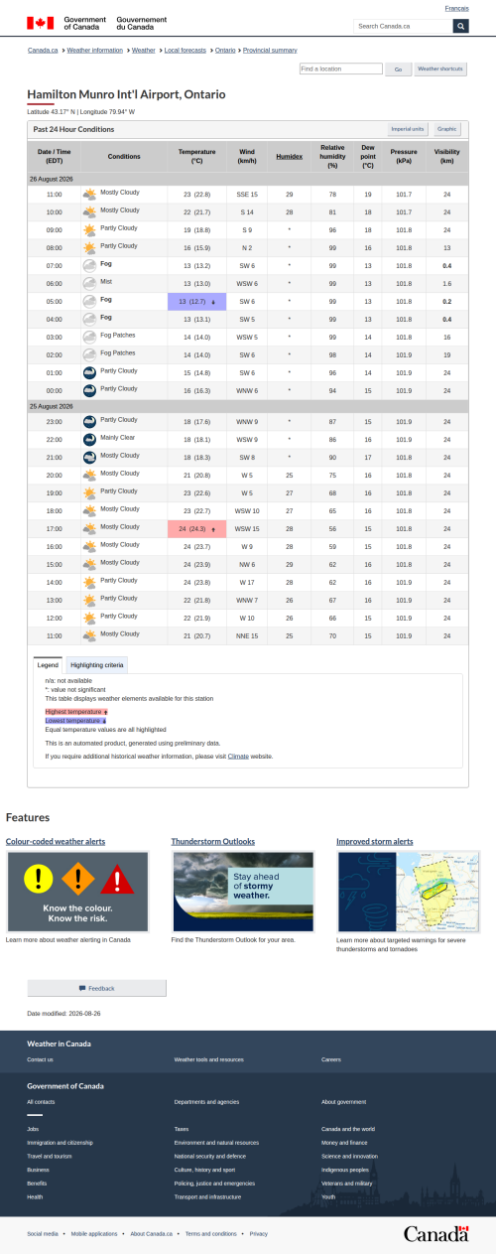The width and height of the screenshot is (496, 1254).
Task: Click the Feedback button
Action: click(96, 988)
